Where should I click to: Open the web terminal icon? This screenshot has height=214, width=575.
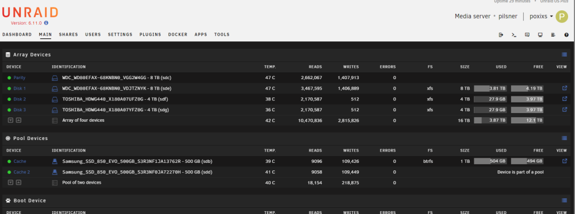[x=514, y=35]
